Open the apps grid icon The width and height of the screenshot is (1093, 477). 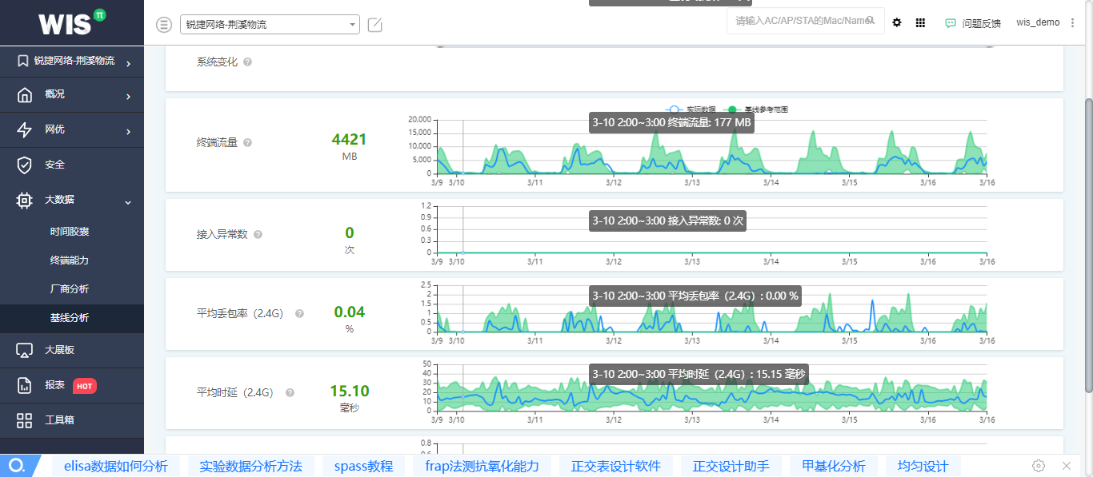920,23
